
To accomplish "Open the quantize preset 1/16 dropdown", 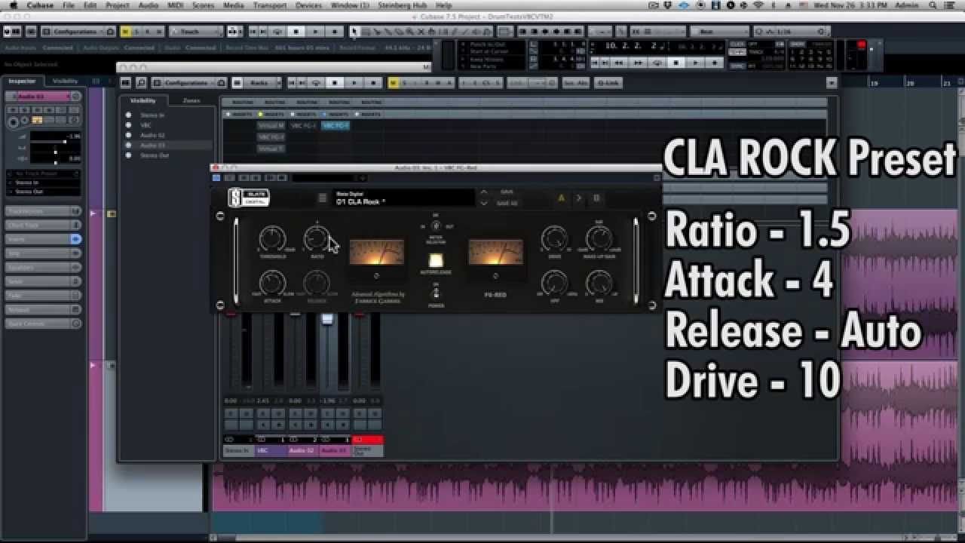I will (x=792, y=32).
